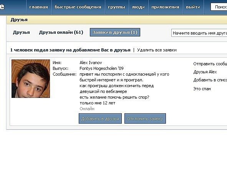
Task: Click the '1 человек подал заявку' heading
Action: coord(70,50)
